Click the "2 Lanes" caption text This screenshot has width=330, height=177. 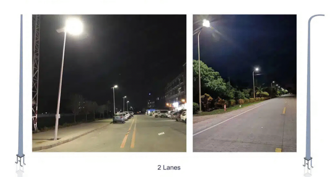pos(169,168)
